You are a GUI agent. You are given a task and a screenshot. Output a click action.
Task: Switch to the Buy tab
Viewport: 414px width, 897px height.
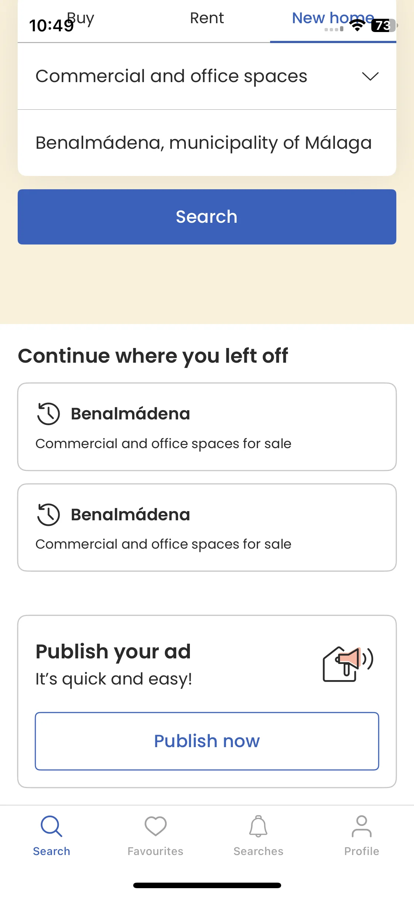click(x=81, y=18)
